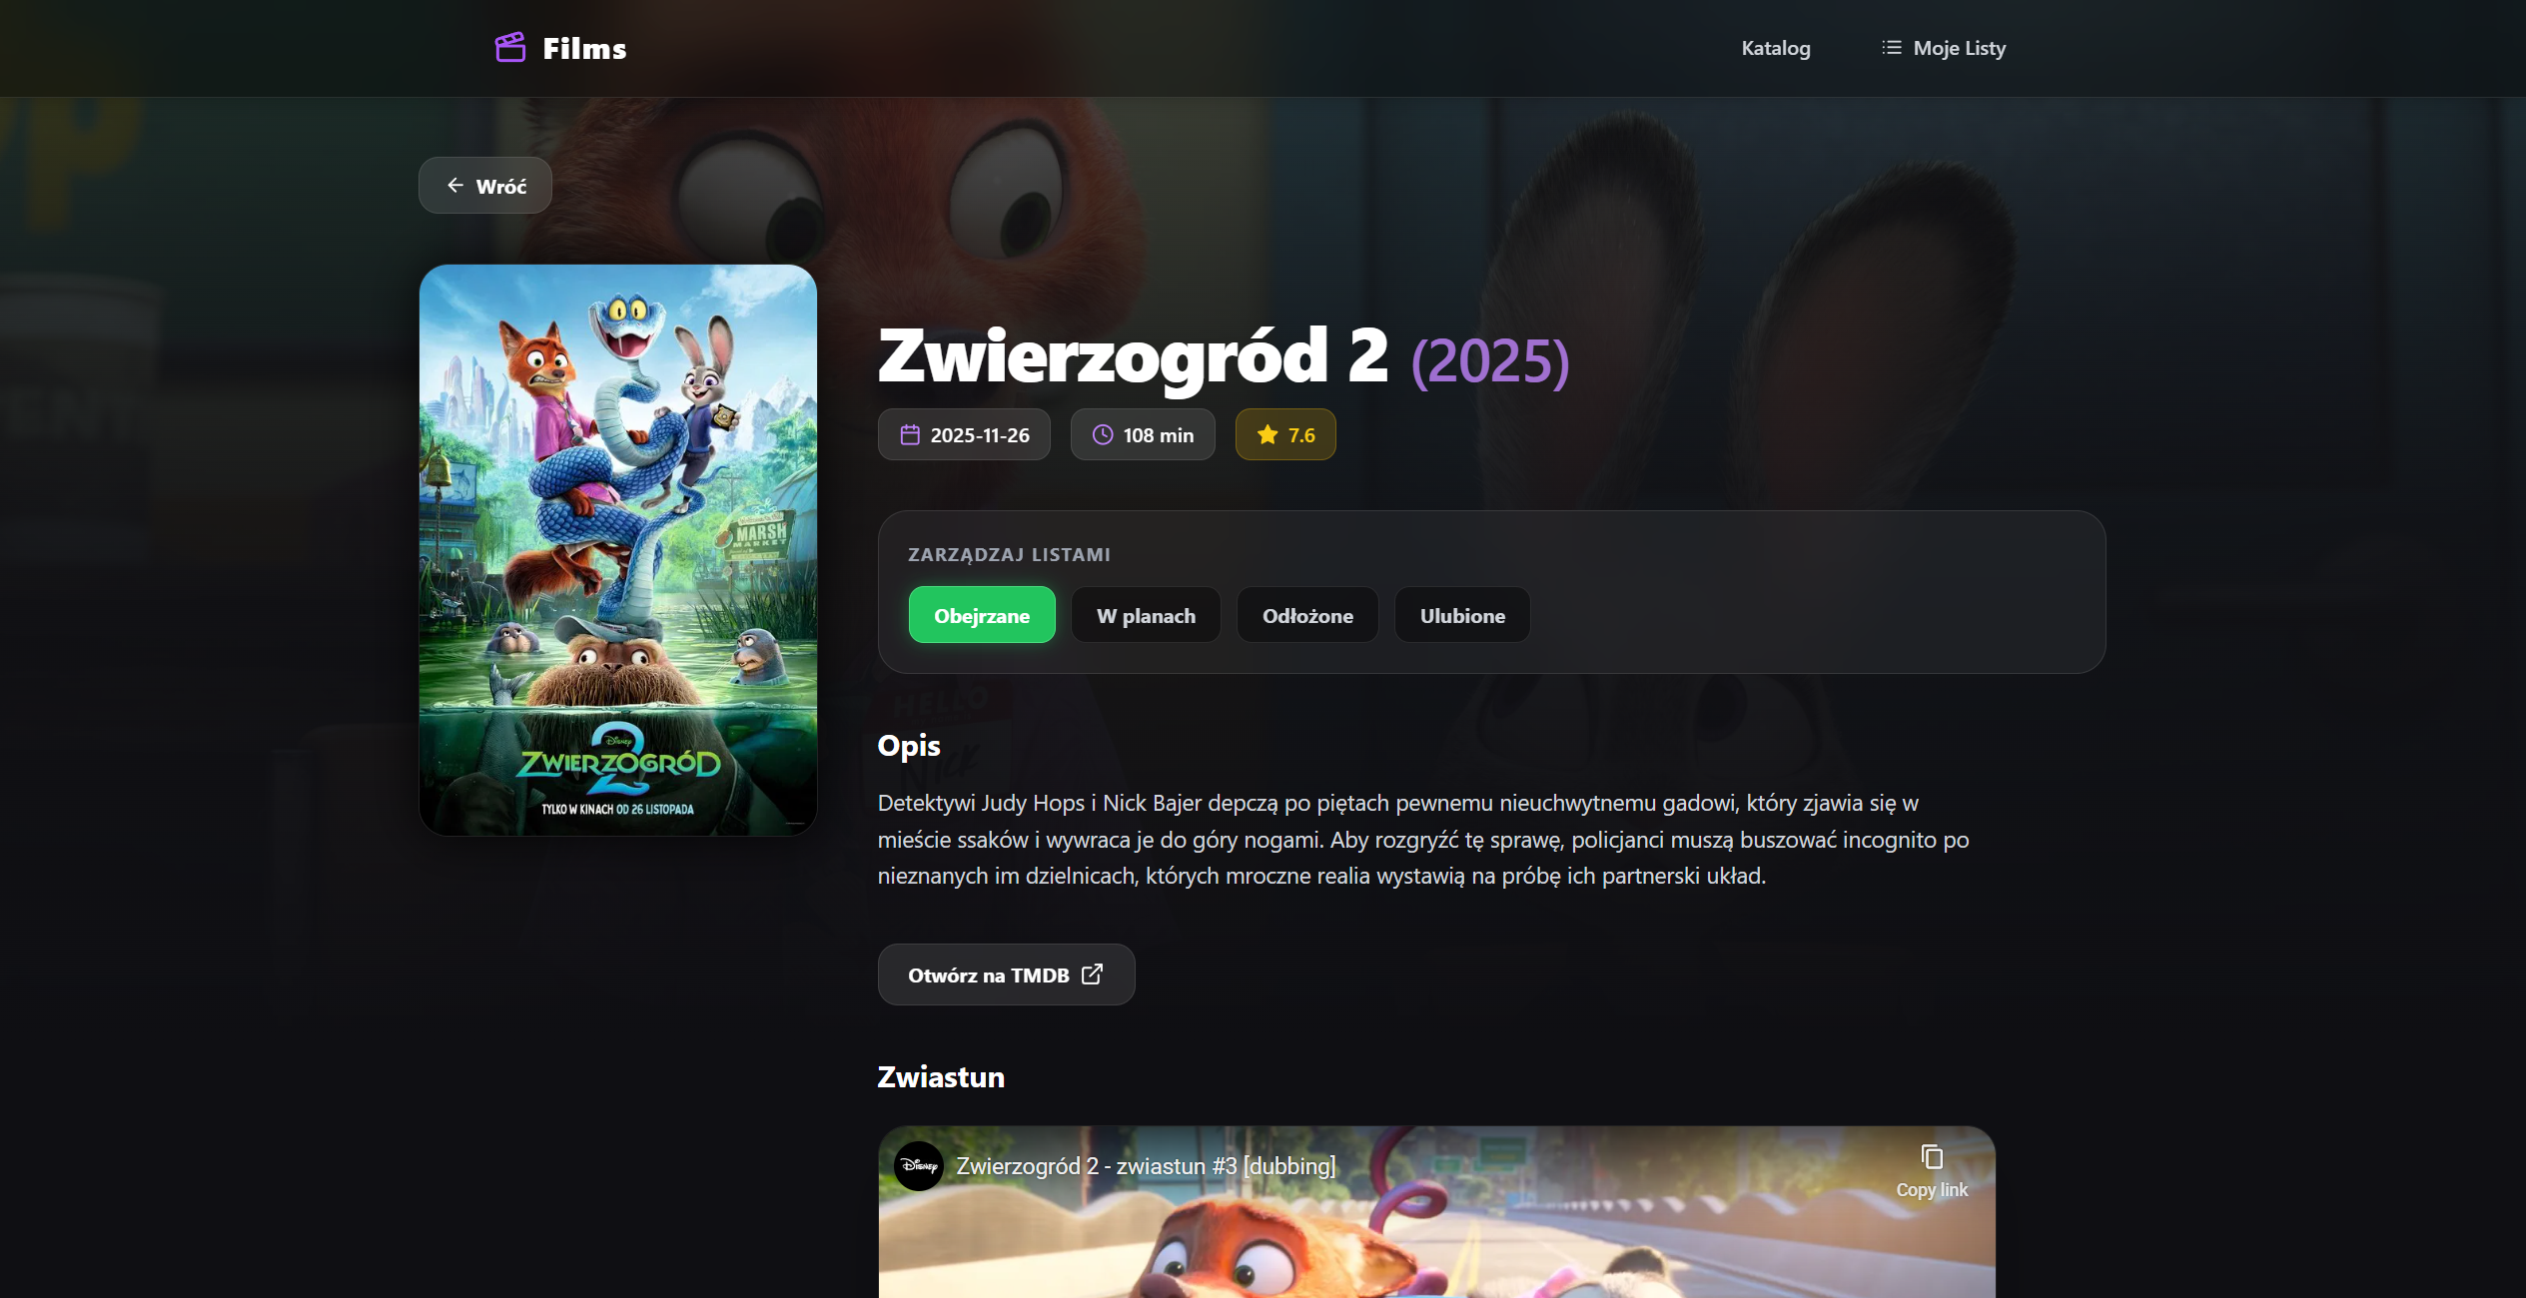Click the Otwórz na TMDB button
This screenshot has width=2526, height=1298.
point(1006,974)
